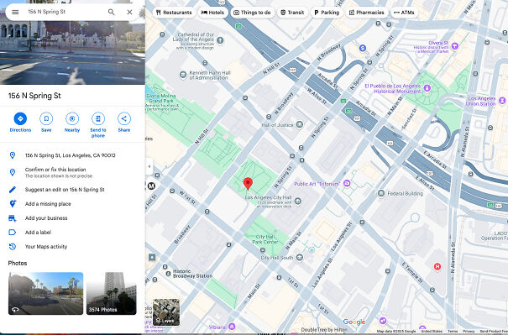
Task: Select Historic Broadway Station marker
Action: (x=168, y=274)
